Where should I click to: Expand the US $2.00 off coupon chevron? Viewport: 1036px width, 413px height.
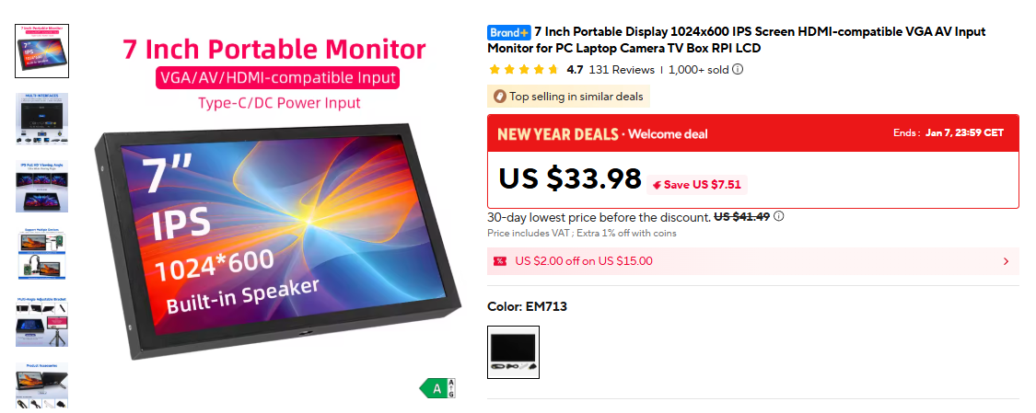[1007, 261]
